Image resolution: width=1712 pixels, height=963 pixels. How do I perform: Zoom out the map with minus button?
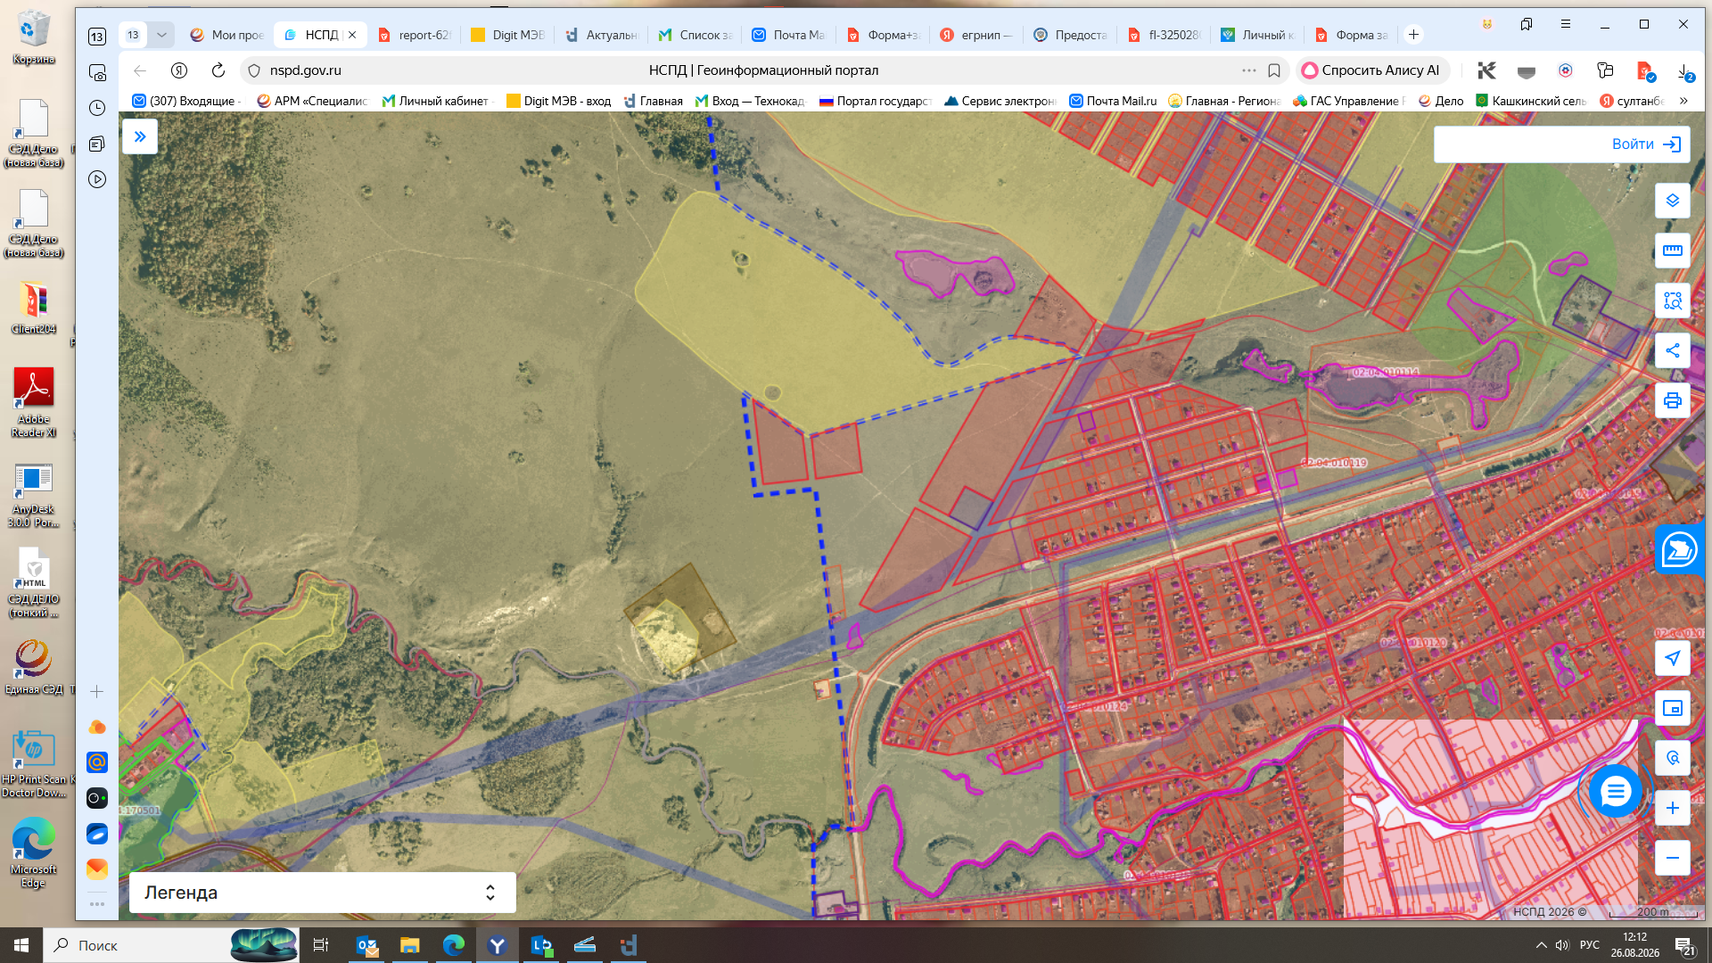(1672, 858)
